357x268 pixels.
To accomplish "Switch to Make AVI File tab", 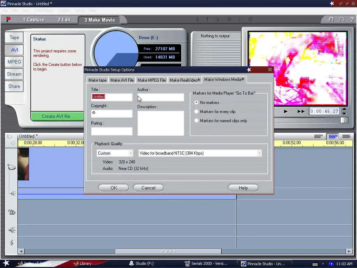I will click(x=122, y=80).
